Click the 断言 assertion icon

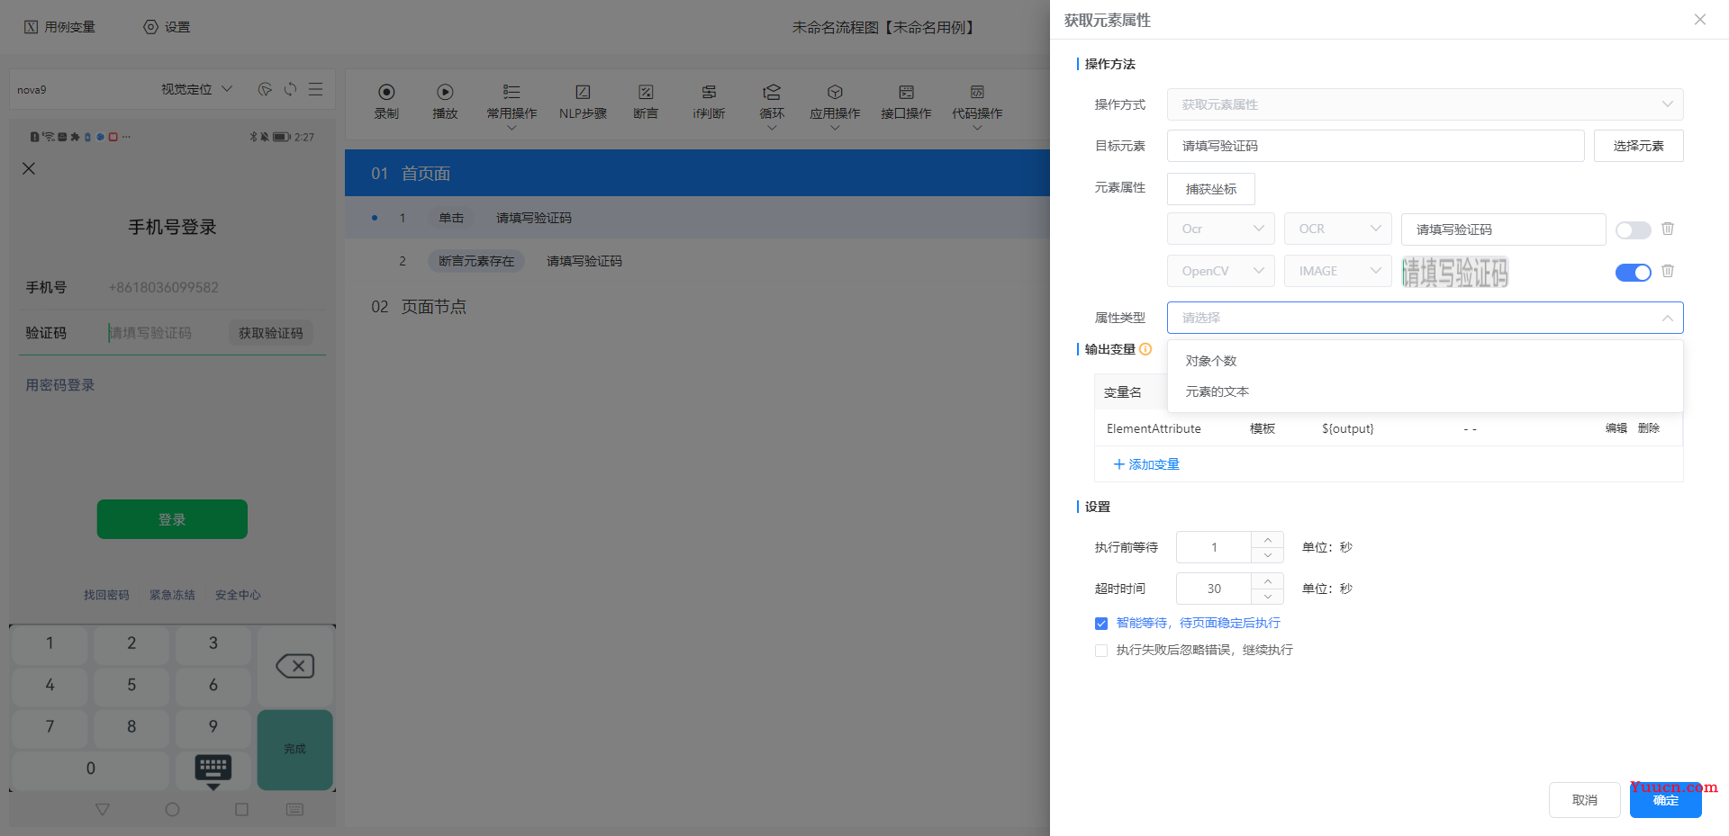(646, 92)
